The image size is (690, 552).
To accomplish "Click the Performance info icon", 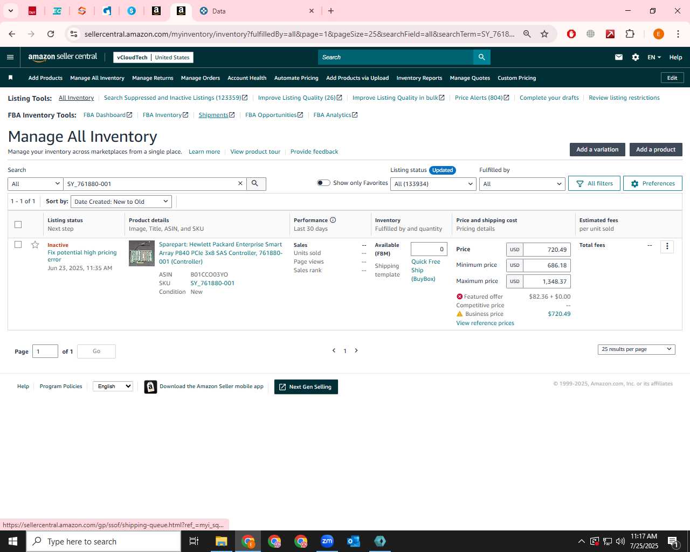I will 333,220.
